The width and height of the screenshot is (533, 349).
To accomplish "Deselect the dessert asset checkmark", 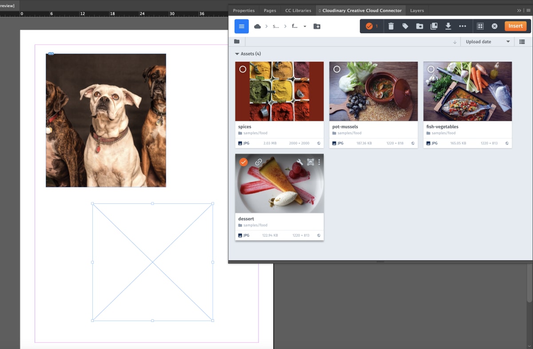I will (243, 162).
